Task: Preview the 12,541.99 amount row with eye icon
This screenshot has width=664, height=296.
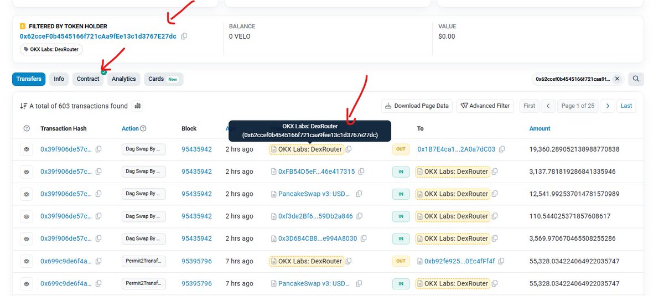Action: click(x=27, y=194)
